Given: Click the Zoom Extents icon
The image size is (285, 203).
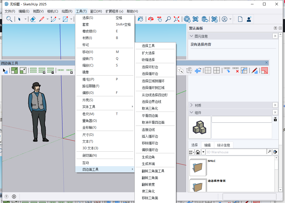Looking at the screenshot, I should (x=176, y=19).
